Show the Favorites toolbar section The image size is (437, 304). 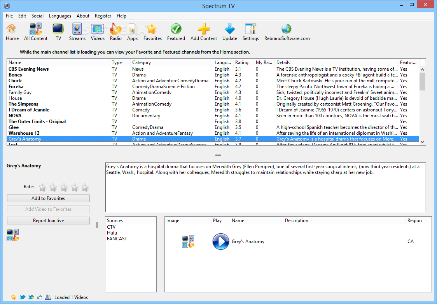coord(152,32)
